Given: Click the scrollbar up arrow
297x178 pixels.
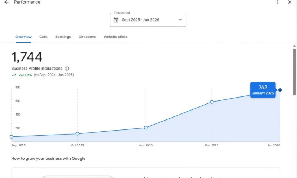Looking at the screenshot, I should (294, 46).
